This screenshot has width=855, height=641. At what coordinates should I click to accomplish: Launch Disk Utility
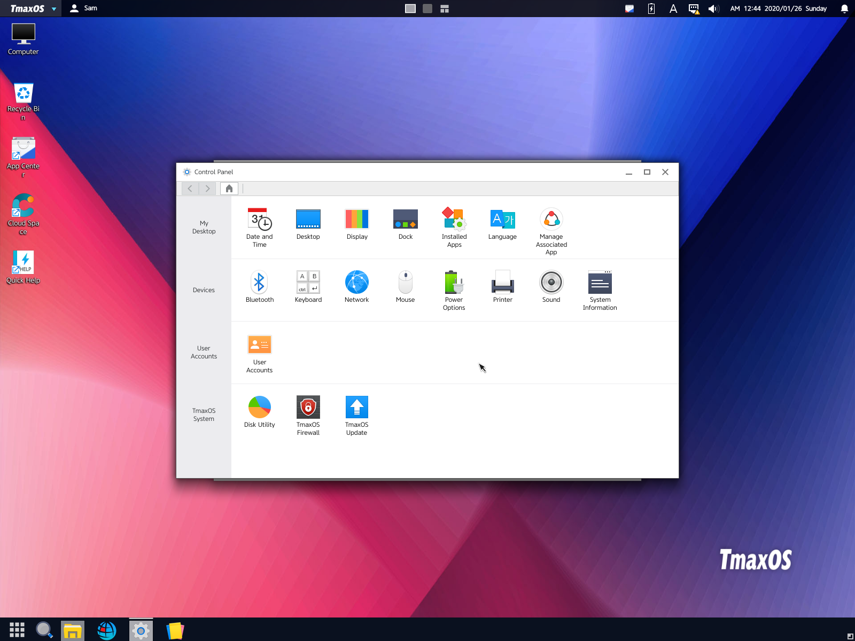pyautogui.click(x=259, y=411)
